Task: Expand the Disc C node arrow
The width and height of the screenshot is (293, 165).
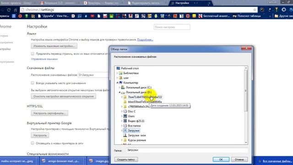Action: tap(122, 111)
